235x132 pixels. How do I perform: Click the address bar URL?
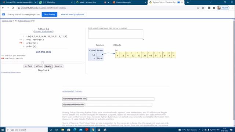[43, 8]
